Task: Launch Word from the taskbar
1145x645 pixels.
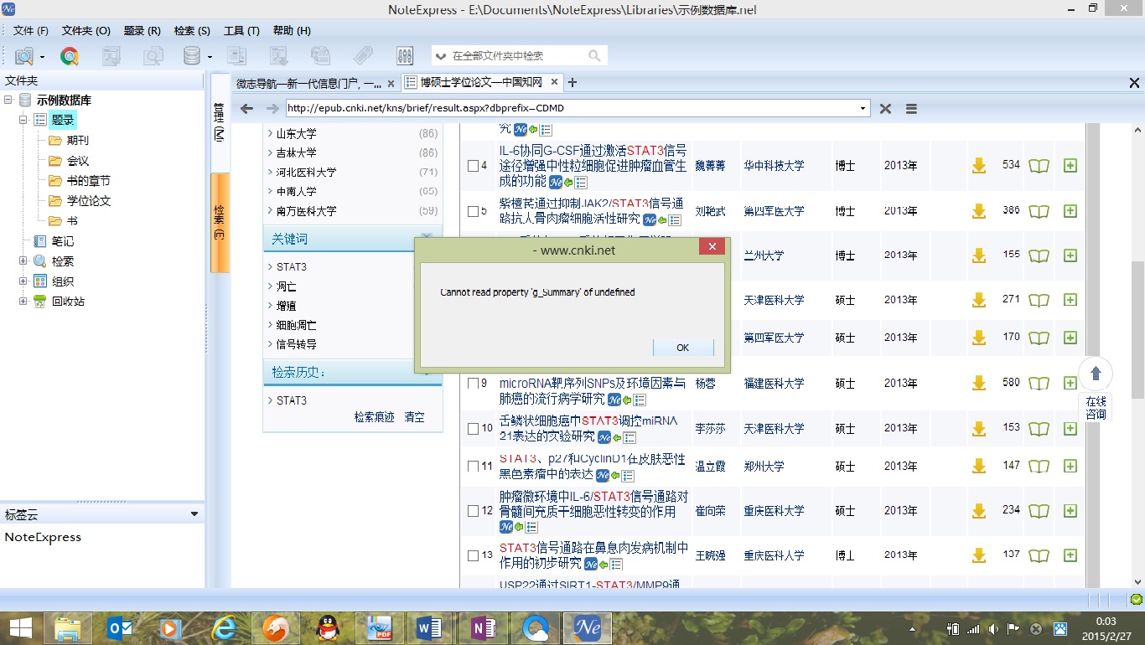Action: pos(430,627)
